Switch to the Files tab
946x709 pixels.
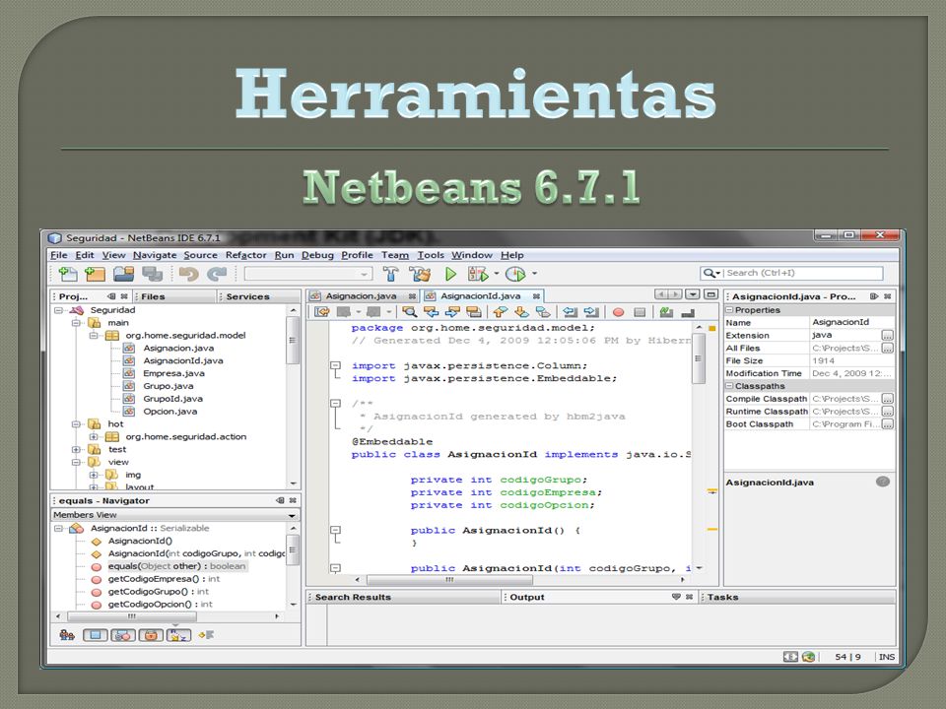coord(153,296)
